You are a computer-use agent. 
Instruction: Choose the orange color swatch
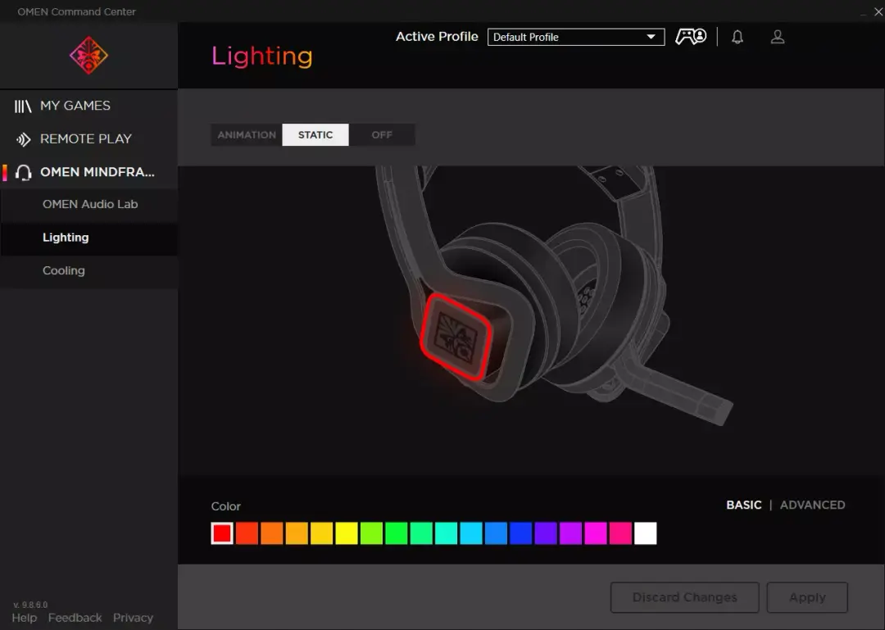coord(272,533)
